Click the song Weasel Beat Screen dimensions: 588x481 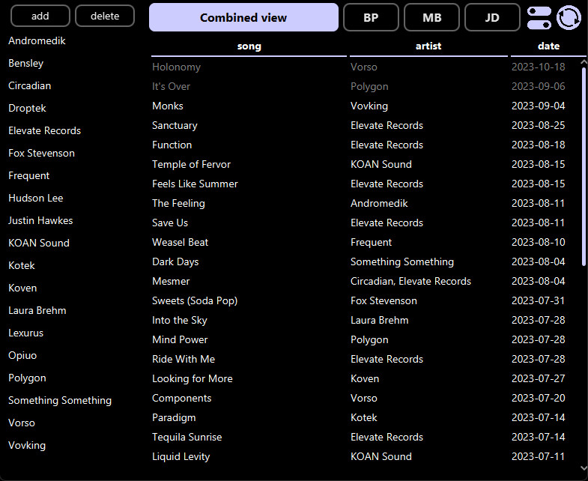pos(180,243)
